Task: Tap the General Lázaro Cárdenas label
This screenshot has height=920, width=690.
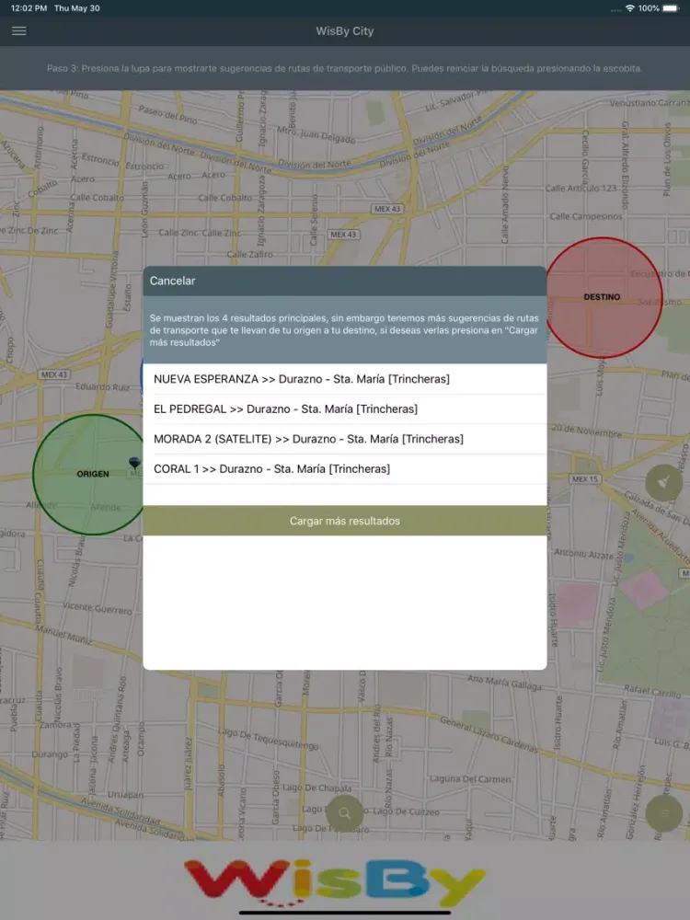Action: tap(489, 734)
